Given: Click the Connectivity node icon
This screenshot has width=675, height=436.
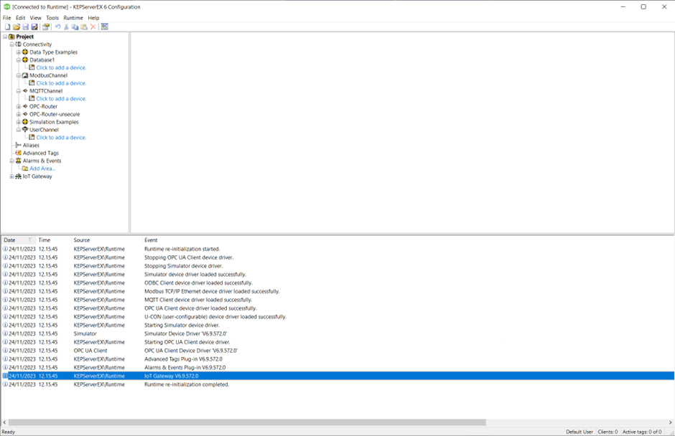Looking at the screenshot, I should 19,44.
